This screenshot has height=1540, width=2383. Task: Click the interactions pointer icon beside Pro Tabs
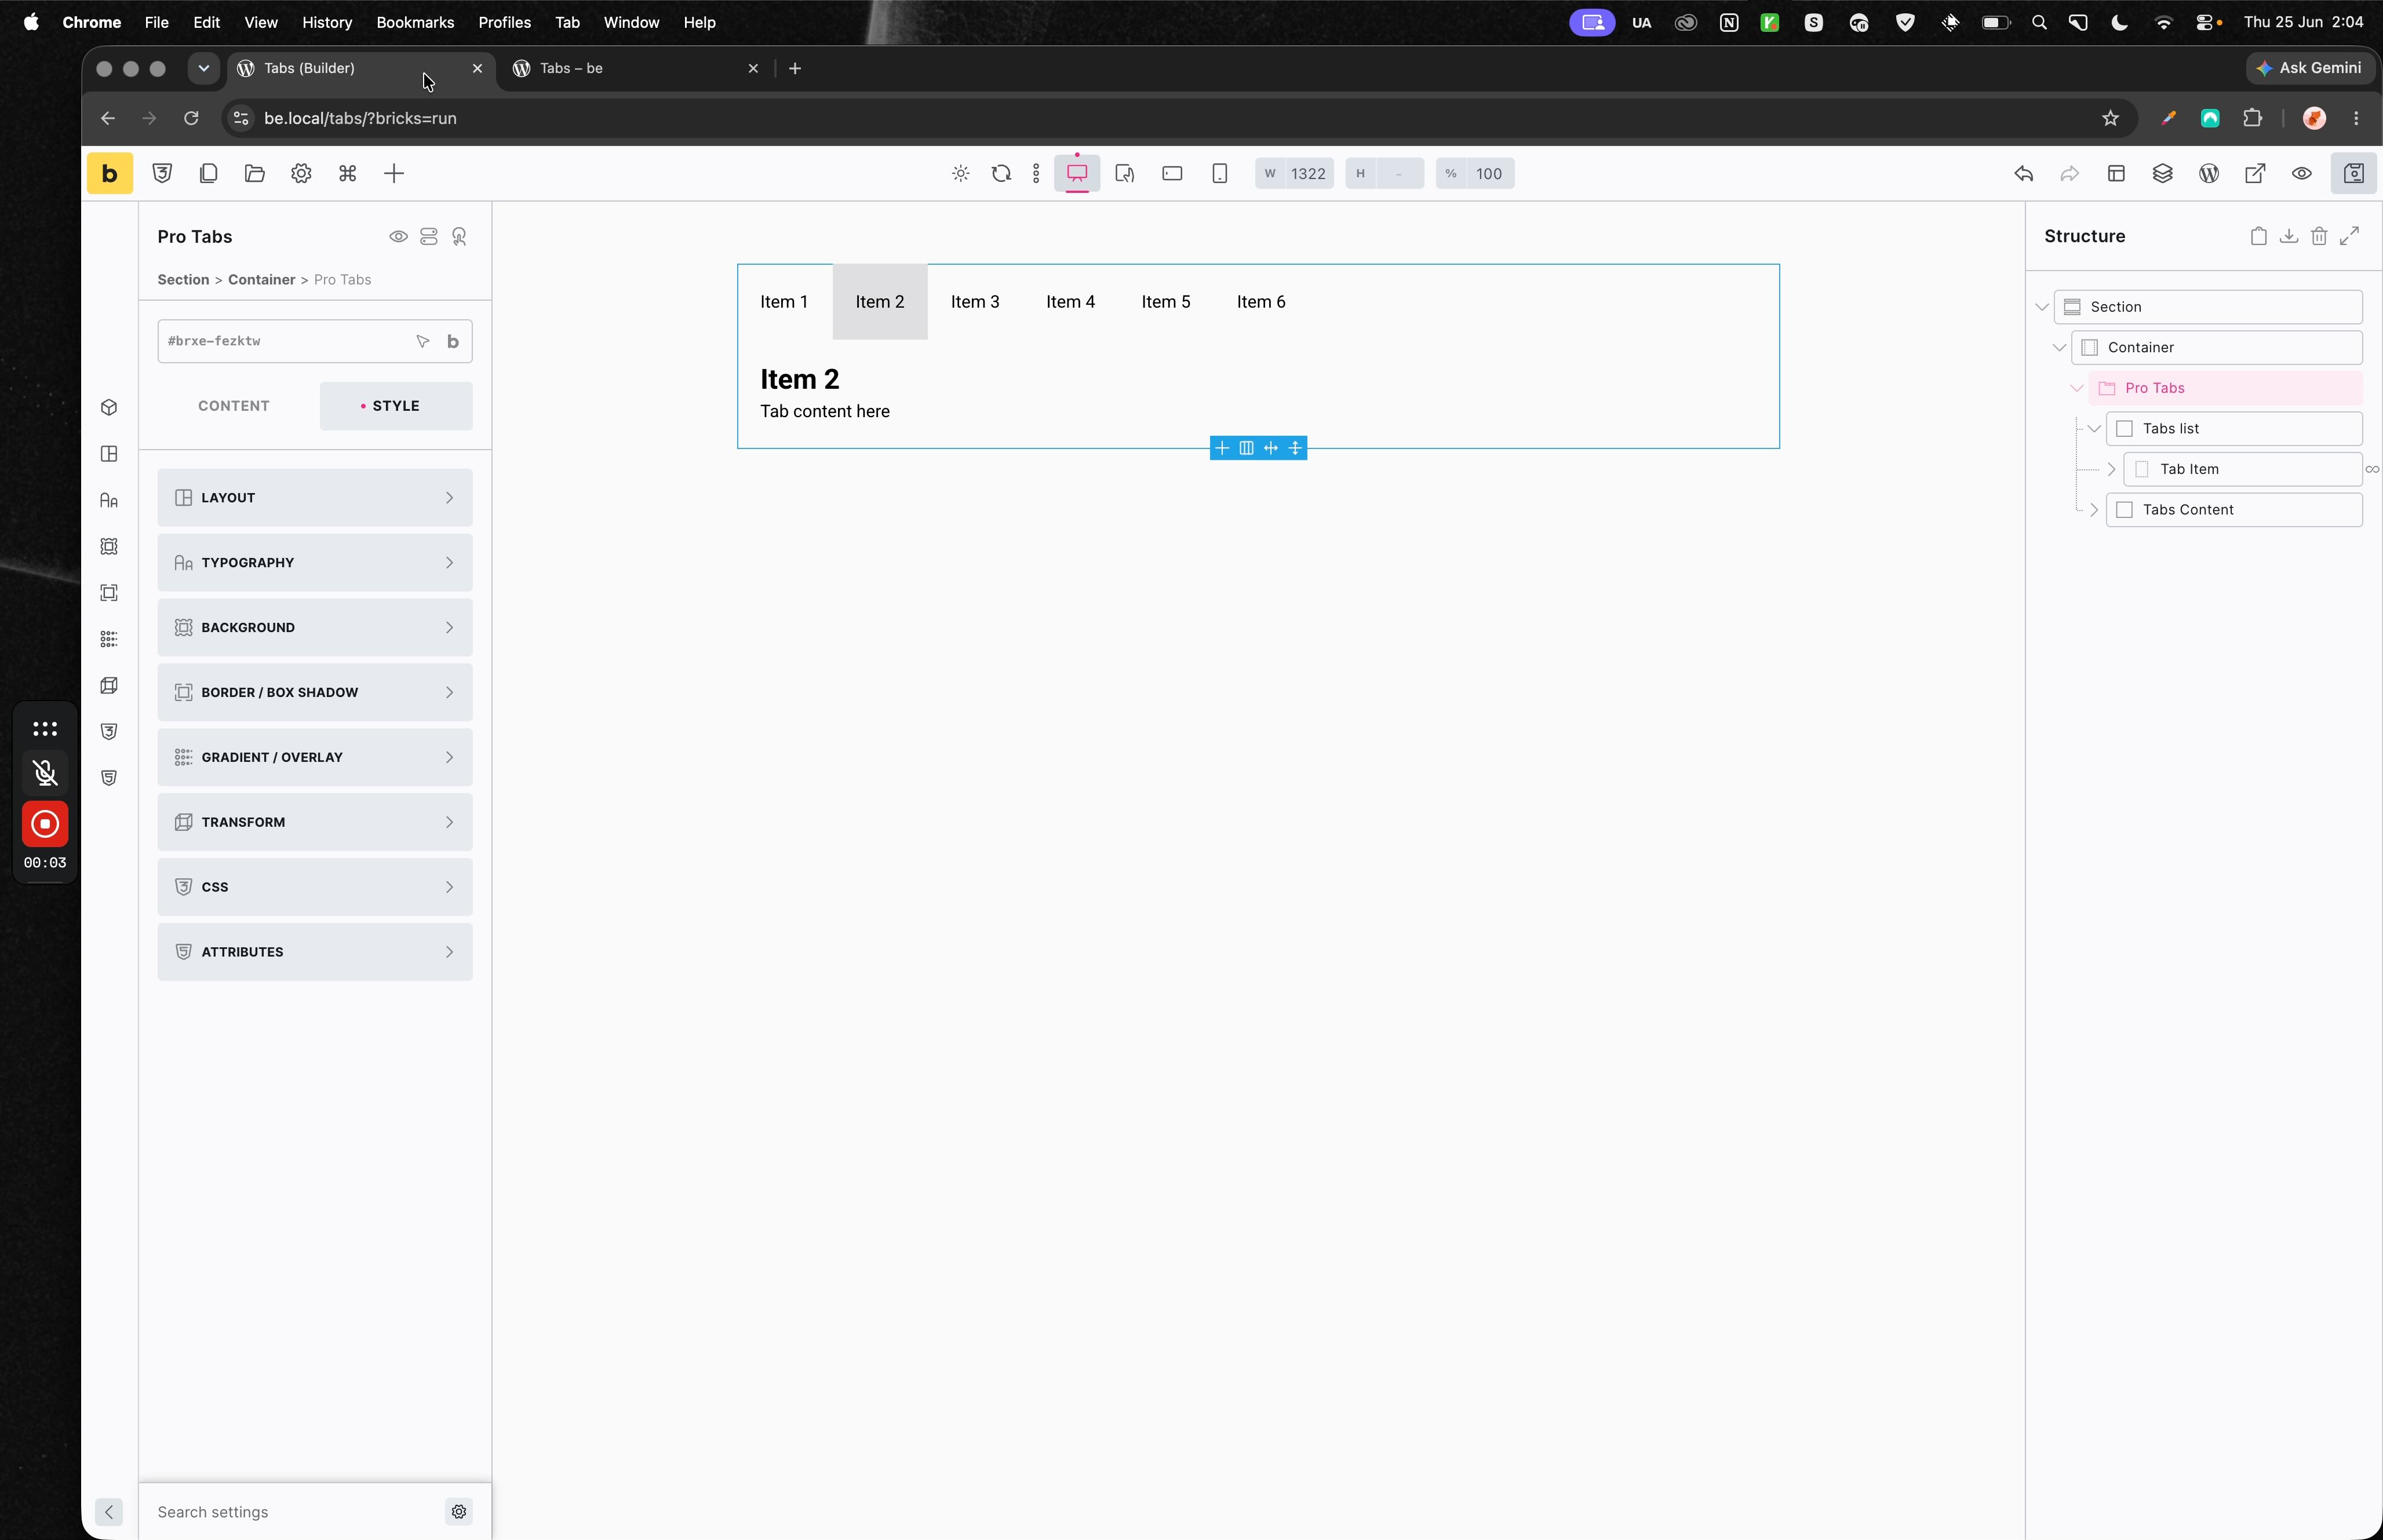tap(459, 237)
